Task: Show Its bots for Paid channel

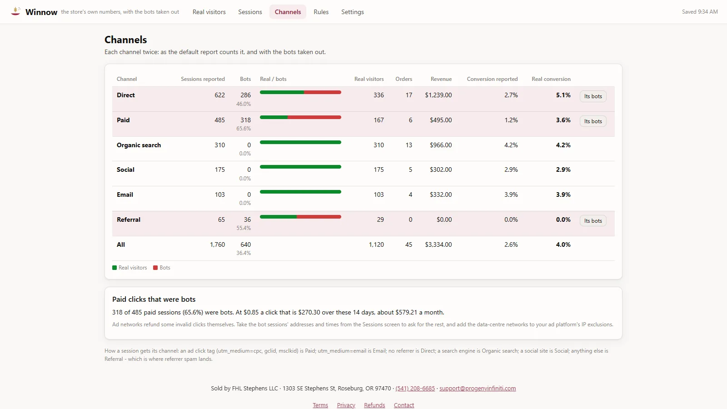Action: 593,121
